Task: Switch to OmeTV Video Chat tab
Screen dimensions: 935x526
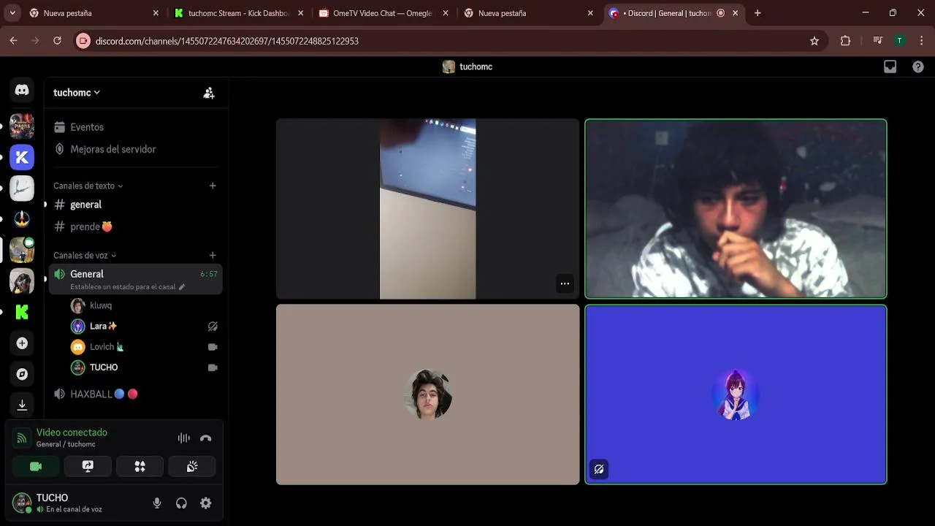Action: (383, 13)
